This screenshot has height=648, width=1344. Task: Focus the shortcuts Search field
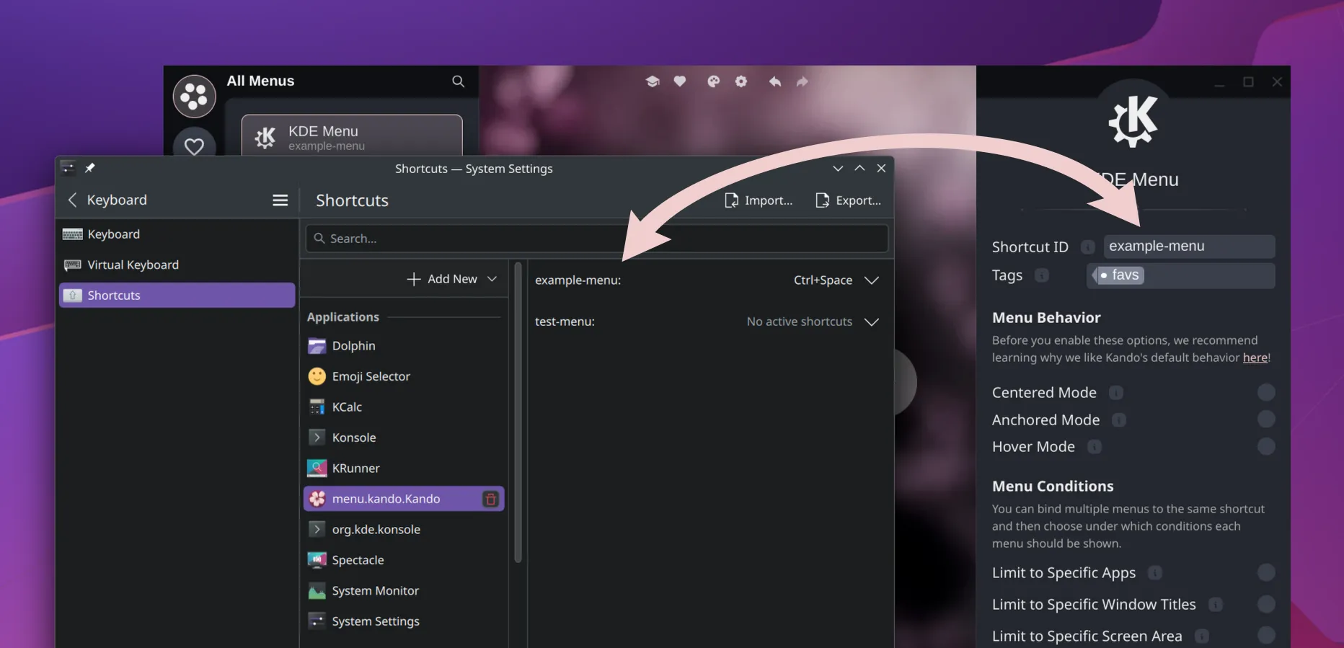point(597,239)
